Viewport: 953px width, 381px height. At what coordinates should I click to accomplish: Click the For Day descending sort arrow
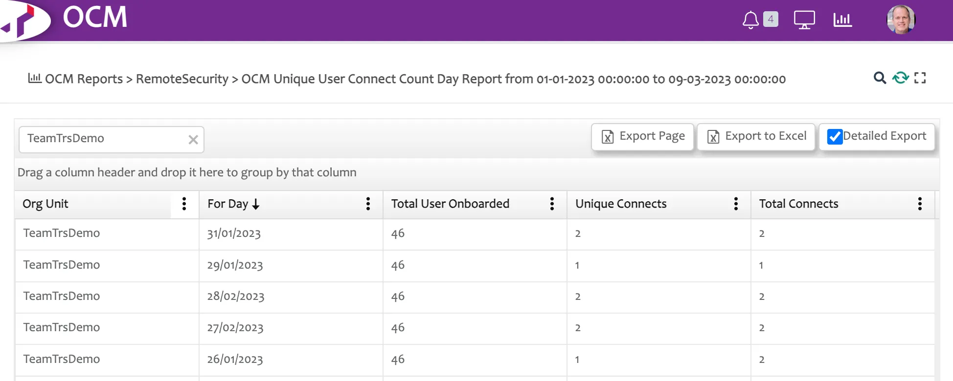point(256,204)
